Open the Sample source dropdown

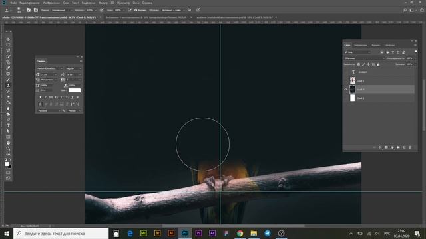tap(173, 10)
